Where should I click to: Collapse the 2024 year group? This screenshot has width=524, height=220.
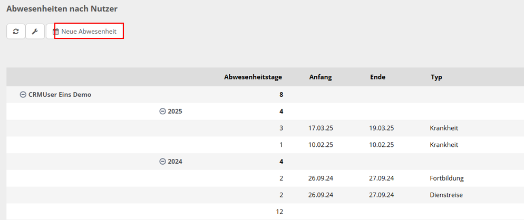click(162, 162)
